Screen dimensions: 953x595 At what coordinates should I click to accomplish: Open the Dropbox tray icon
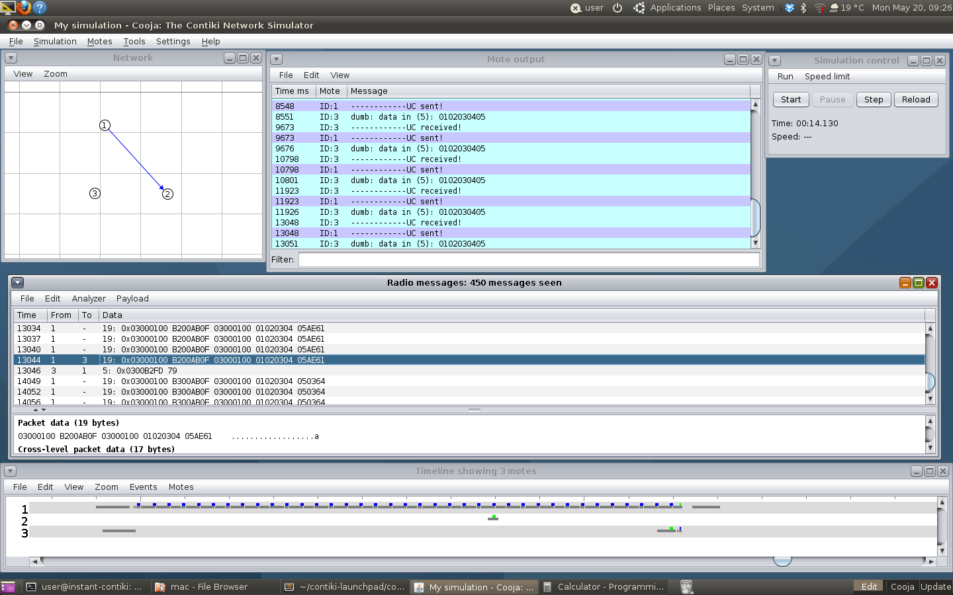tap(790, 8)
